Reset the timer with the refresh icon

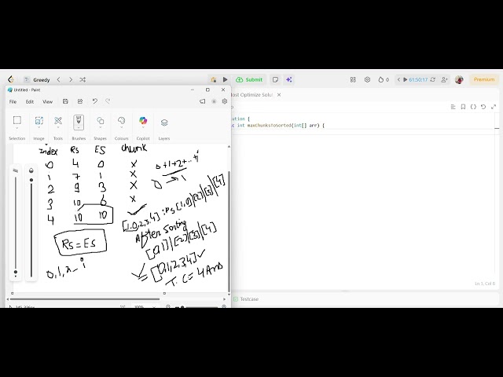(433, 79)
